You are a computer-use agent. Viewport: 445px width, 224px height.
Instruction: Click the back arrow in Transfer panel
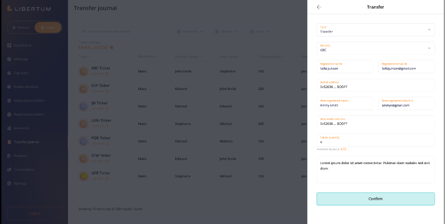click(319, 7)
